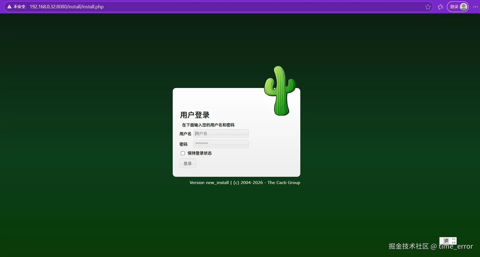Image resolution: width=480 pixels, height=257 pixels.
Task: Expand browser favorites via star-list icon
Action: pos(440,7)
